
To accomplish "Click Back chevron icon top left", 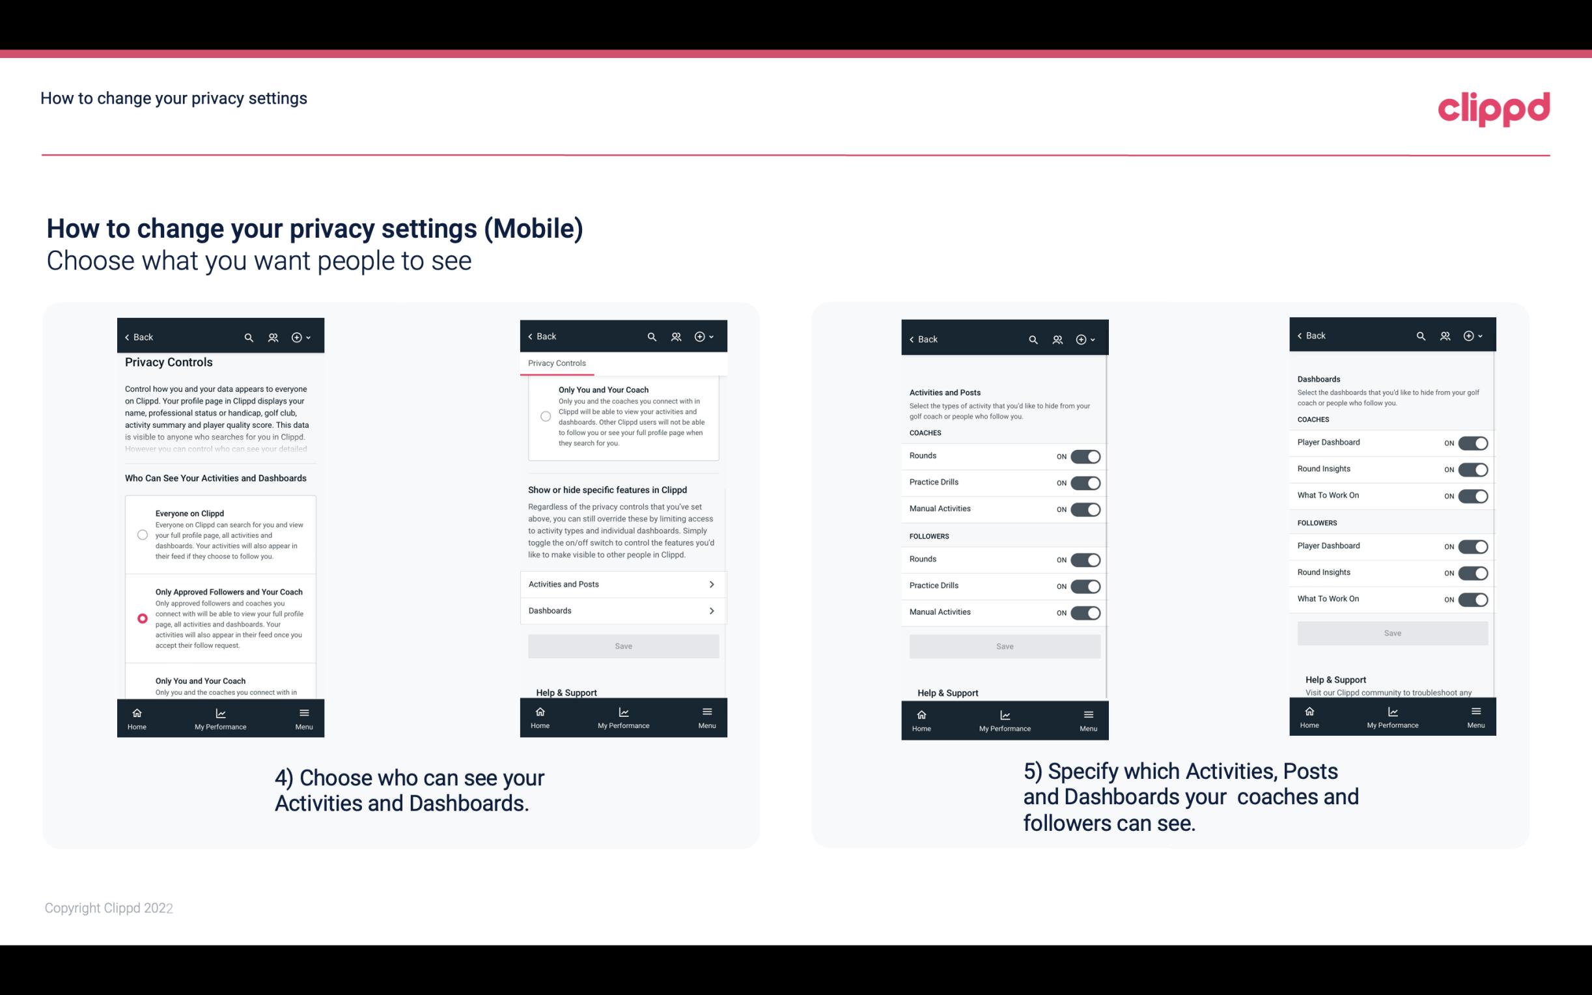I will [127, 336].
